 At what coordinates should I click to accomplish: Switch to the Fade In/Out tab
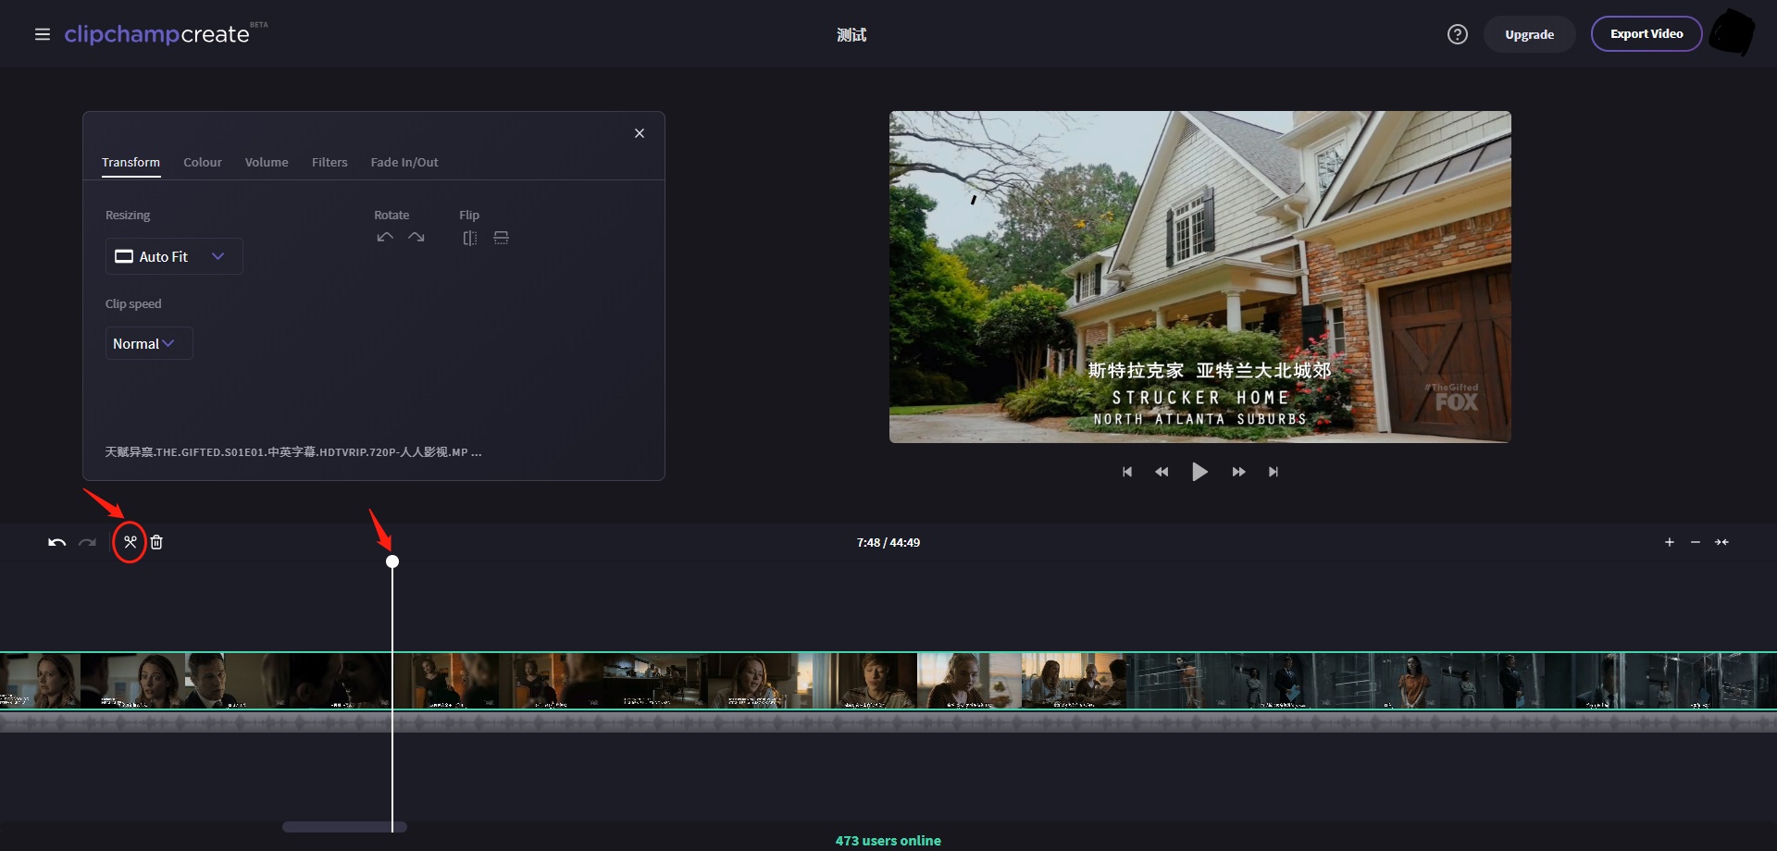point(404,162)
